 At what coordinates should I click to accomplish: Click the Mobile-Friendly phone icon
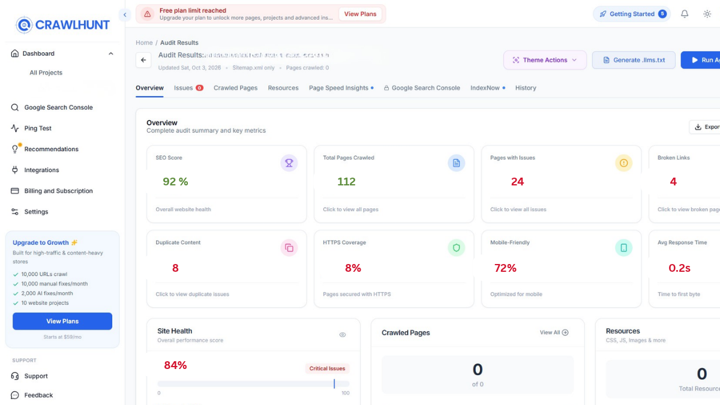(x=624, y=247)
